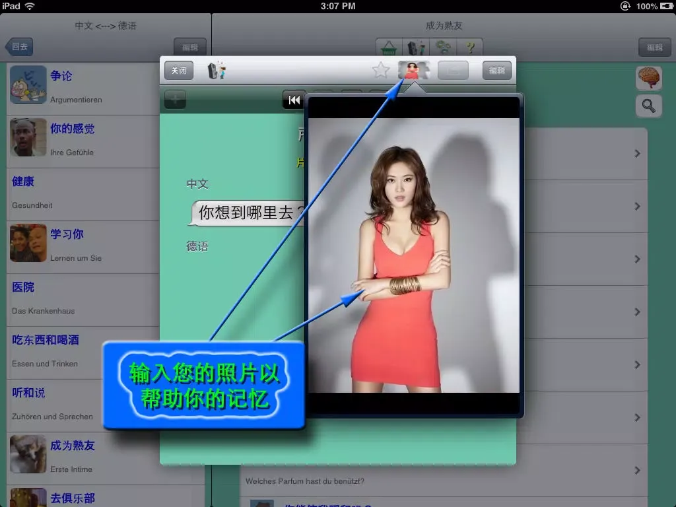The image size is (676, 507).
Task: Select the 医院 Das Krankenhaus category
Action: click(x=83, y=300)
